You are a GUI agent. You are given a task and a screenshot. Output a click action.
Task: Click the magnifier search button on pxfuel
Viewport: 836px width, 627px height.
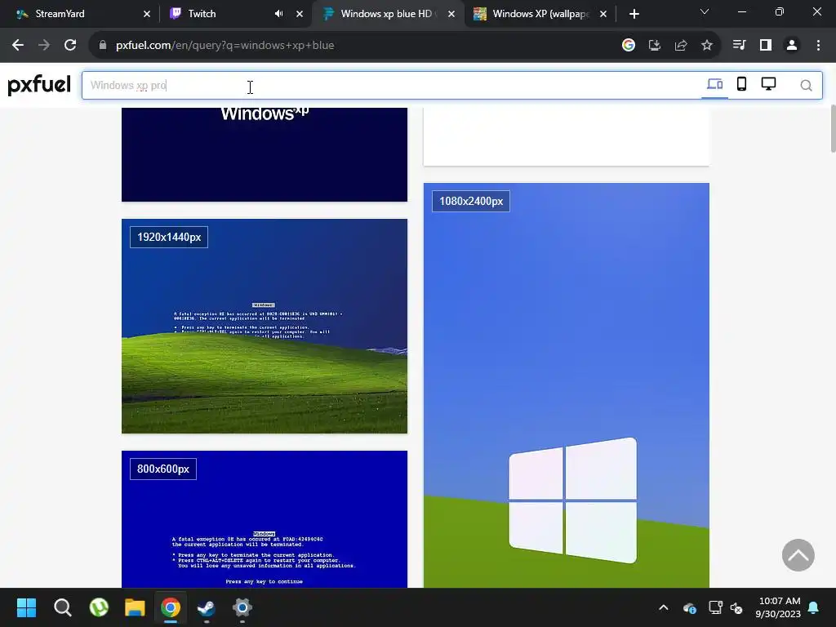tap(806, 85)
